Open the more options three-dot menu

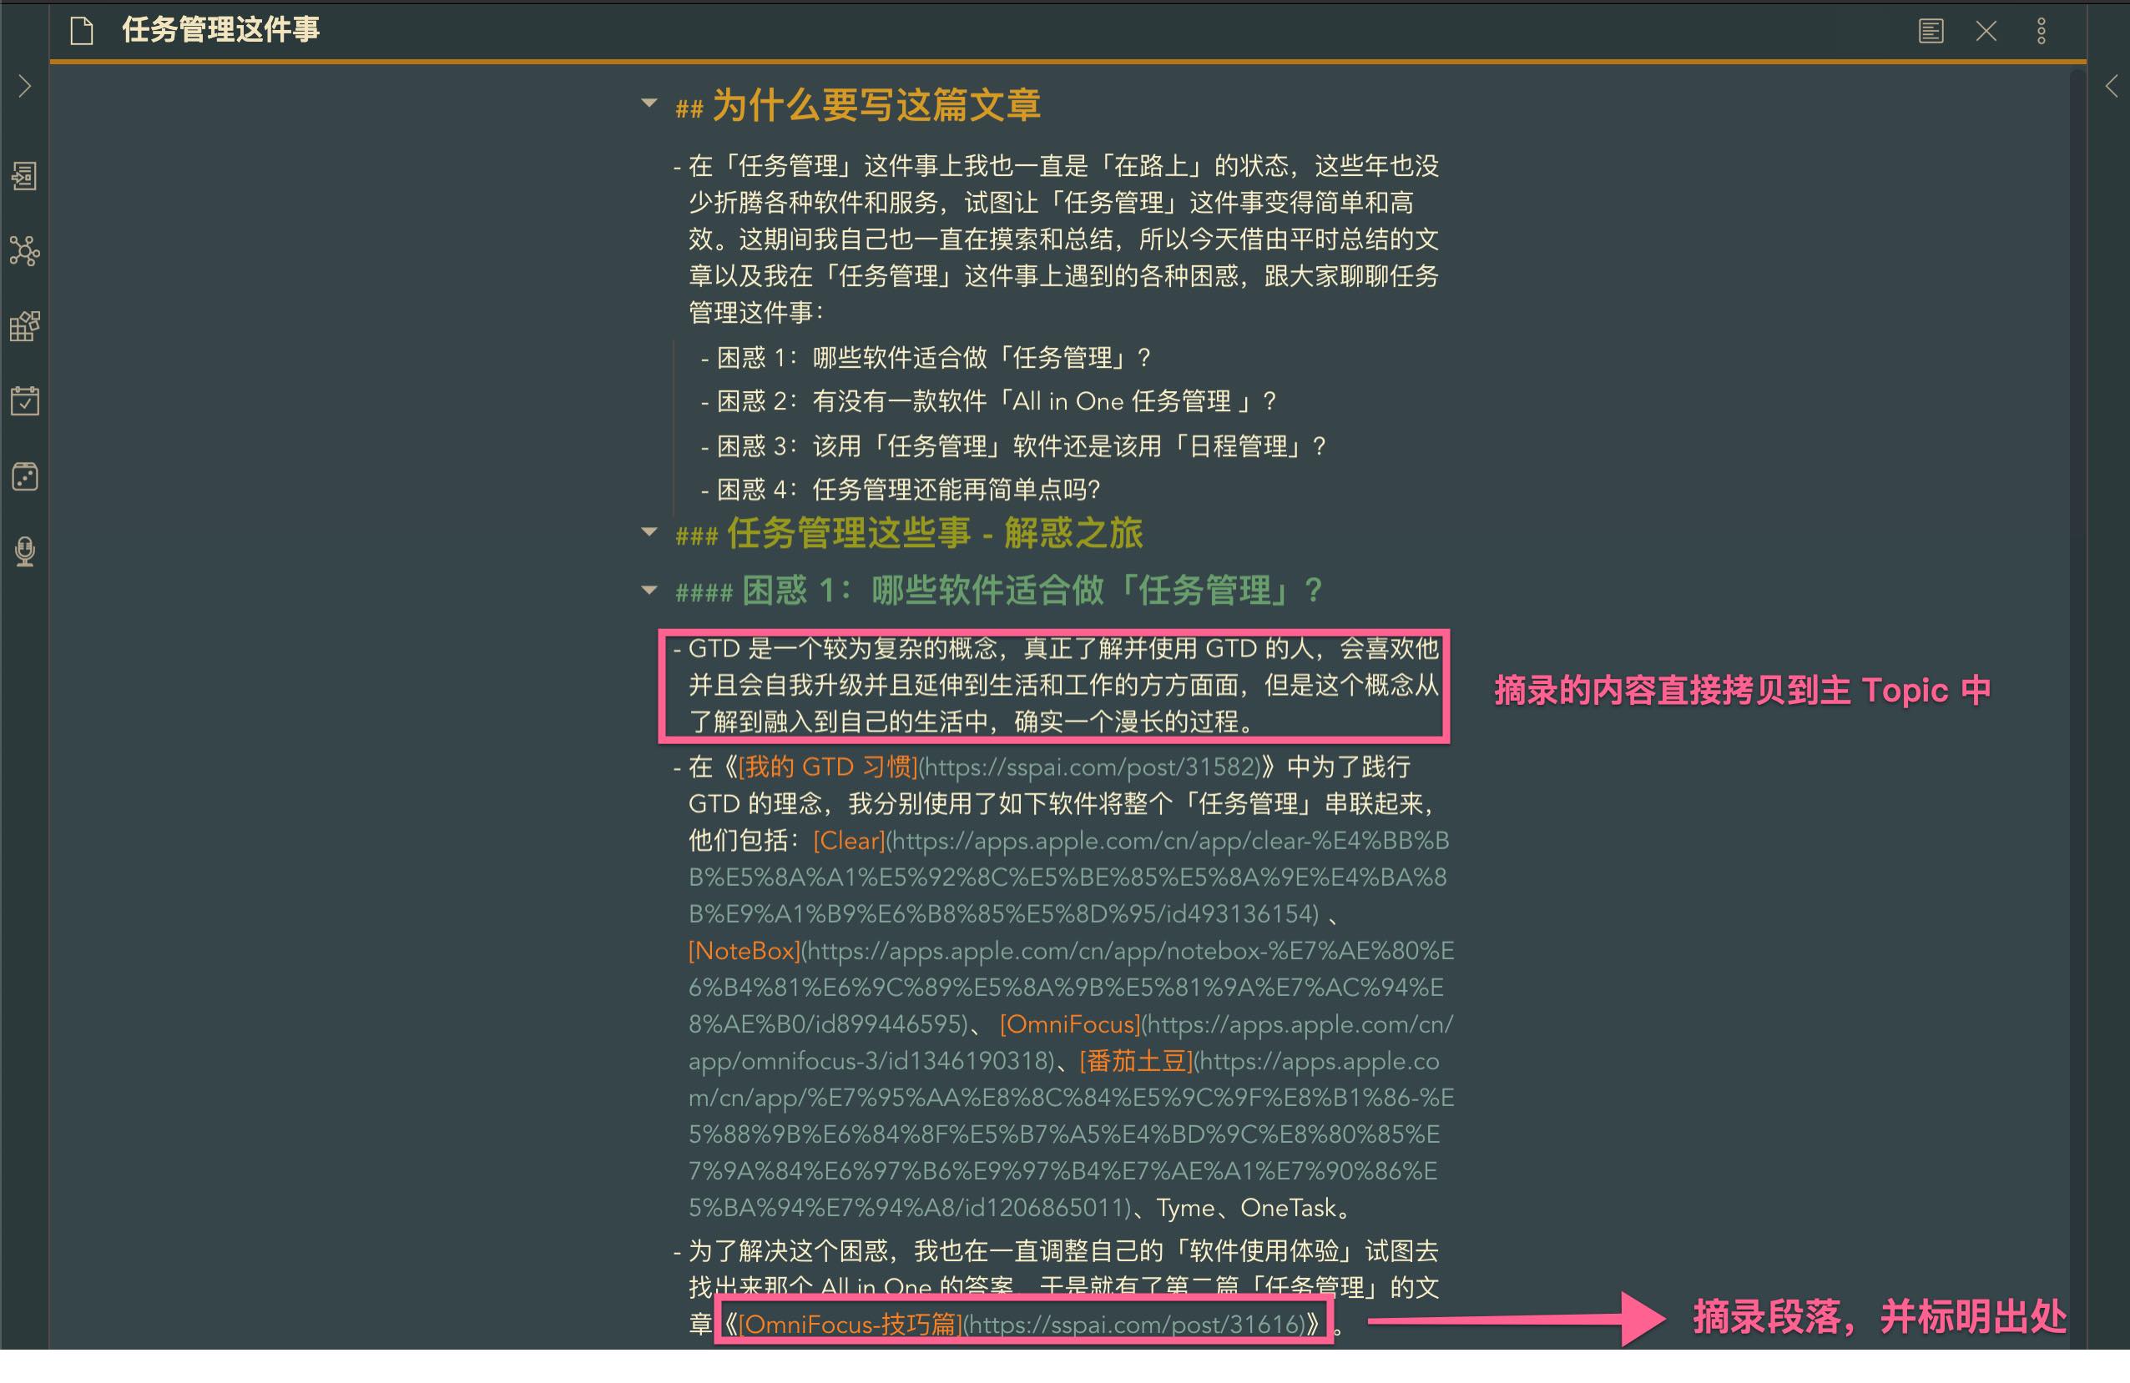[x=2042, y=32]
